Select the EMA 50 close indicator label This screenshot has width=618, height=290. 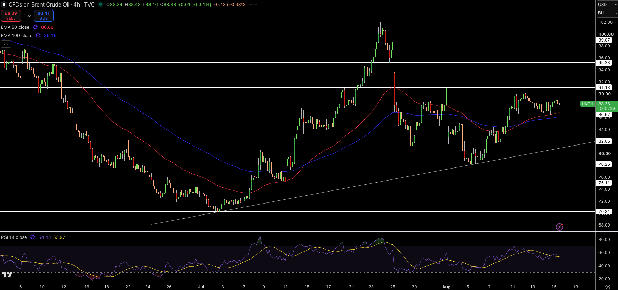[15, 27]
